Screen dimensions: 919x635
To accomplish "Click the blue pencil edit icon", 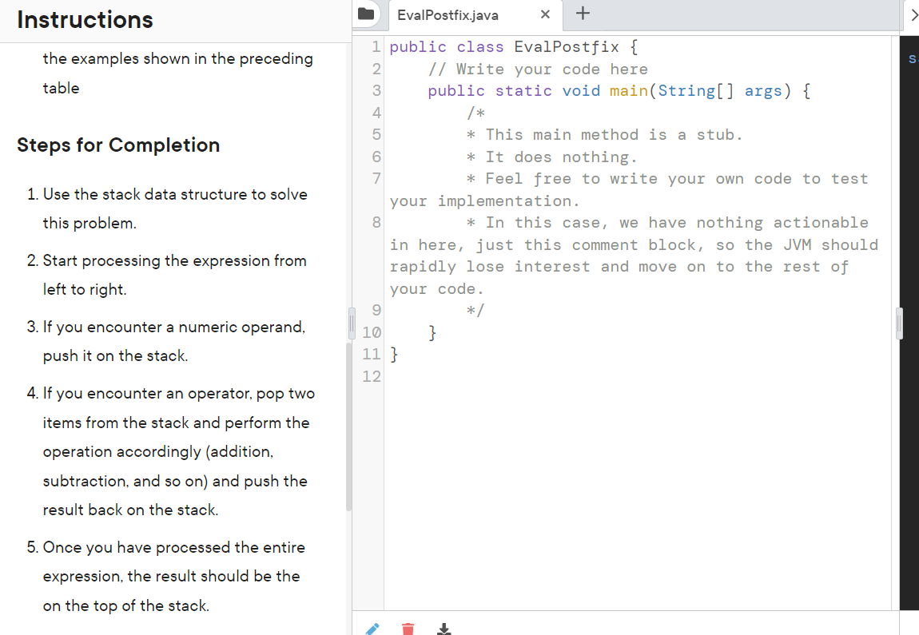I will pos(372,629).
